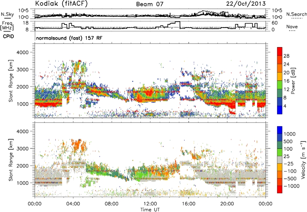
Task: Click the date "22/Oct/2013"
Action: coord(246,4)
